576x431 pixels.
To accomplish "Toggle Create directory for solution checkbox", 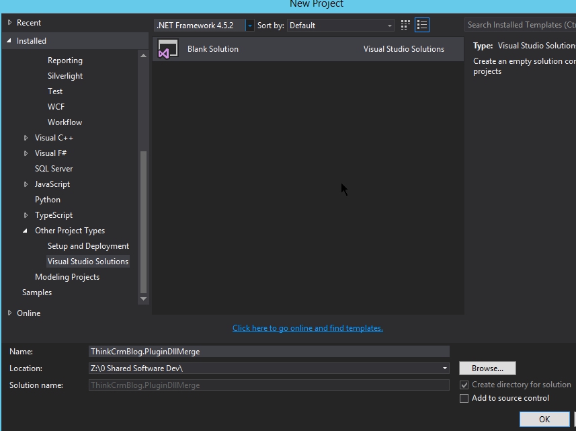I will (464, 385).
